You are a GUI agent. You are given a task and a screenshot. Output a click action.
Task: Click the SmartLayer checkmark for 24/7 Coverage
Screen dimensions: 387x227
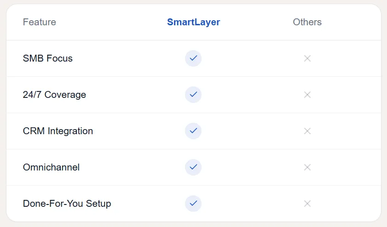193,95
